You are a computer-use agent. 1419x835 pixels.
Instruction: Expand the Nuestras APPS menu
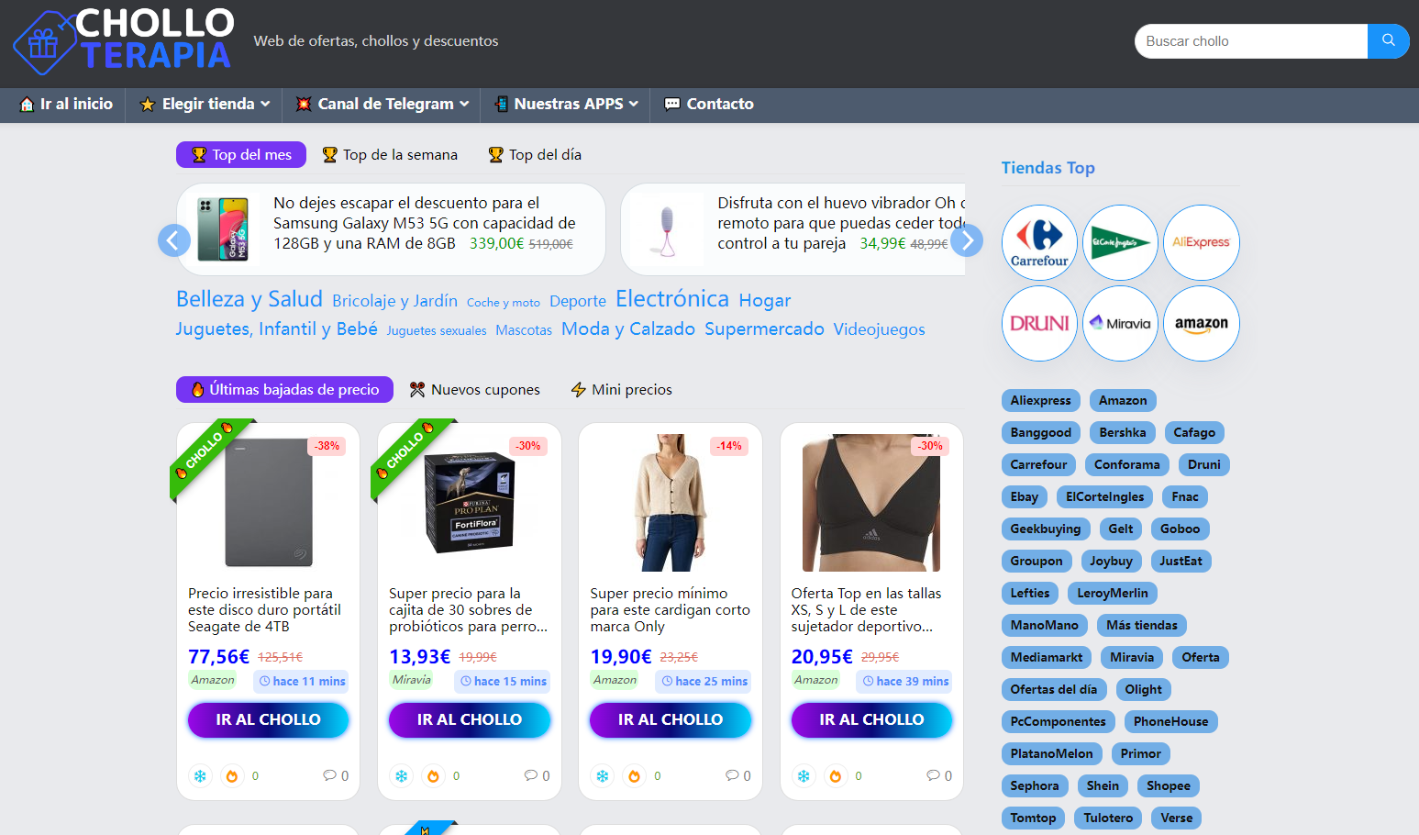click(566, 105)
